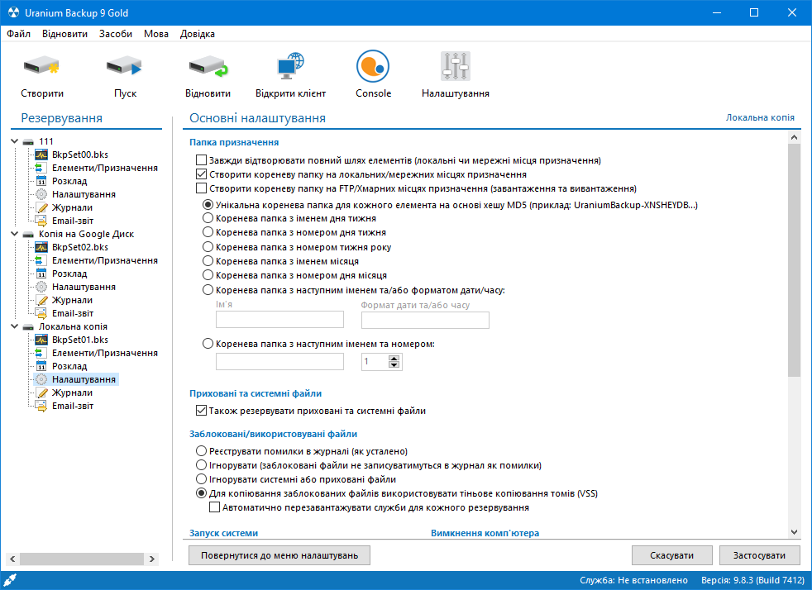The height and width of the screenshot is (590, 812).
Task: Click the Налаштування gear icon under 111
Action: click(x=41, y=194)
